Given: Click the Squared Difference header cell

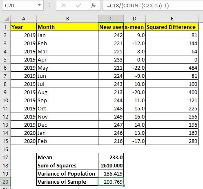Looking at the screenshot, I should [172, 27].
